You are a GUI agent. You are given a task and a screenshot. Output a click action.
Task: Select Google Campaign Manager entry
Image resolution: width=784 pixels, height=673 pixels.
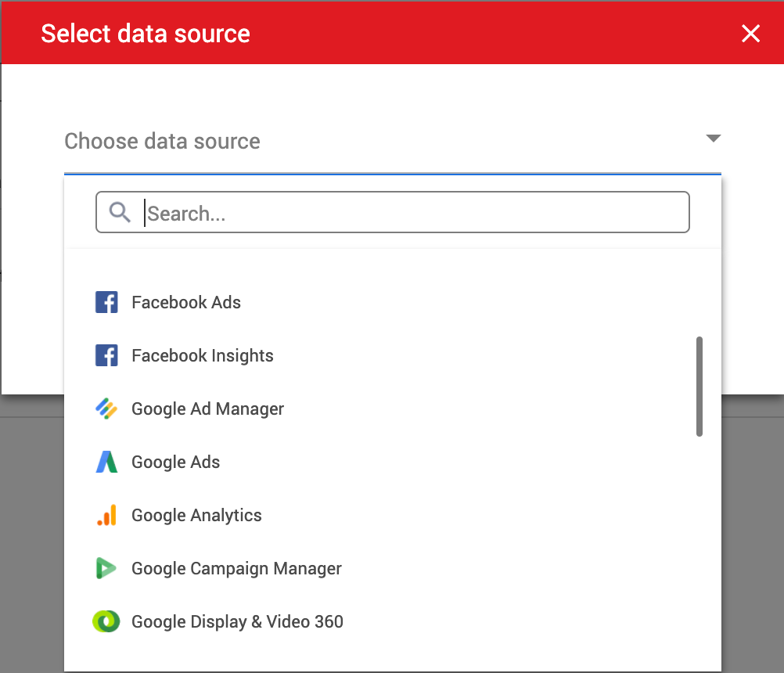[236, 569]
